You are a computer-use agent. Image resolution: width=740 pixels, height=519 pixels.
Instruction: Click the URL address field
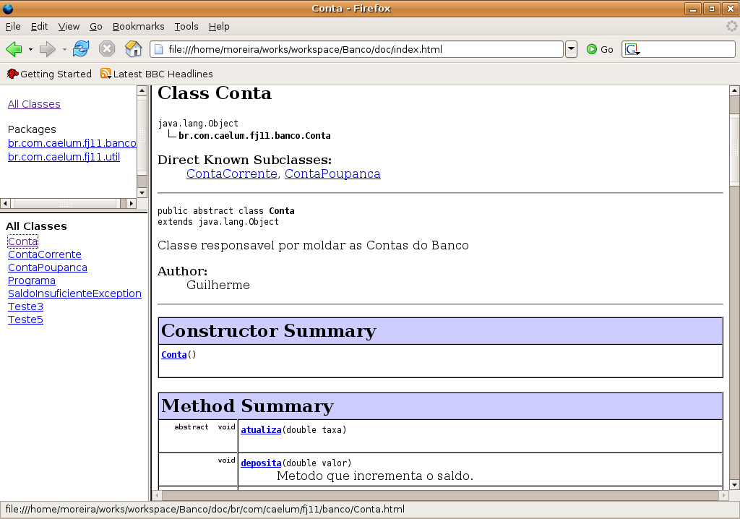pos(361,49)
